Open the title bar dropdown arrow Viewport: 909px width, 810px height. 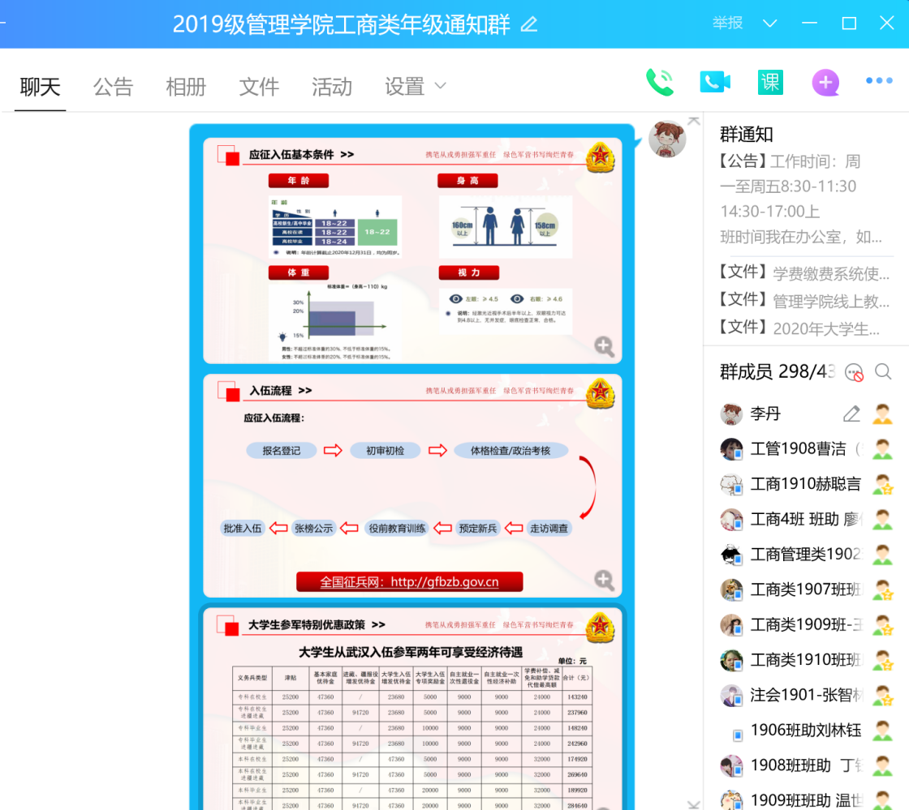click(770, 24)
